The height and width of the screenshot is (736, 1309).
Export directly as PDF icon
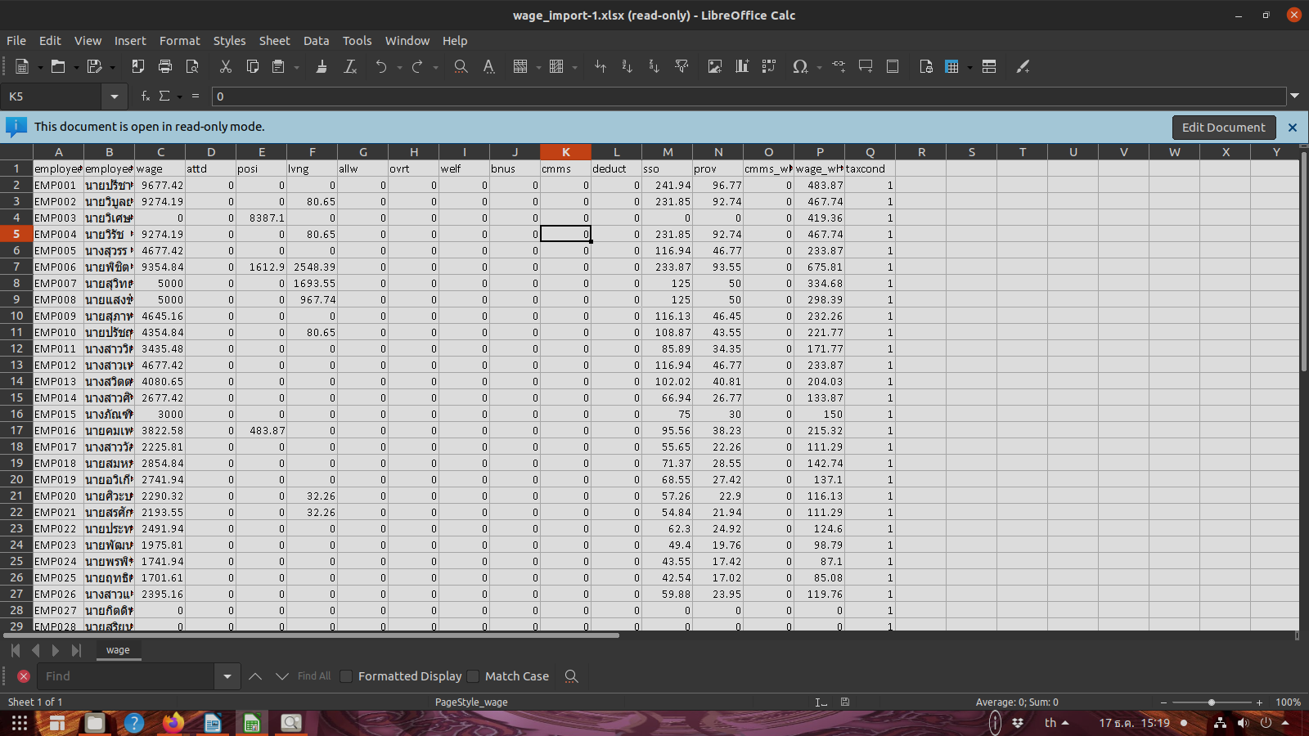pyautogui.click(x=138, y=67)
